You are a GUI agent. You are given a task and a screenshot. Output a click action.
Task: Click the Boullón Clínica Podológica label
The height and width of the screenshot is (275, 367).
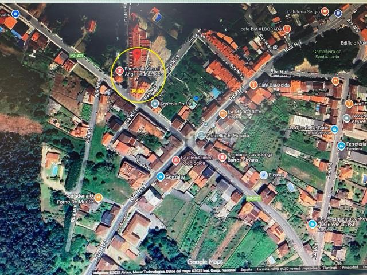(x=197, y=160)
